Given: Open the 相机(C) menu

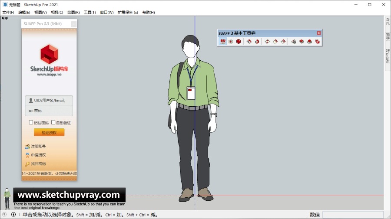Looking at the screenshot, I should (57, 12).
